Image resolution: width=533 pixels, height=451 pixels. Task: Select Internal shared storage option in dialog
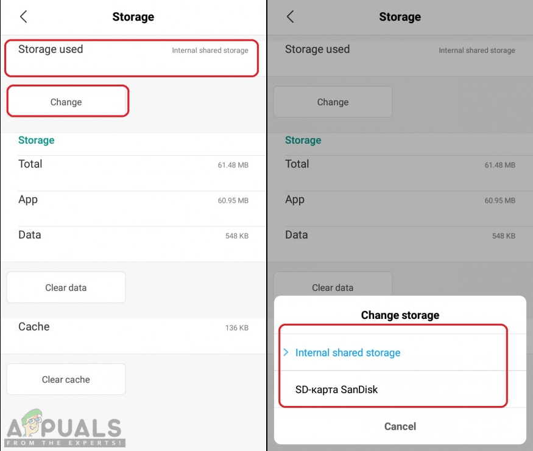click(x=348, y=353)
